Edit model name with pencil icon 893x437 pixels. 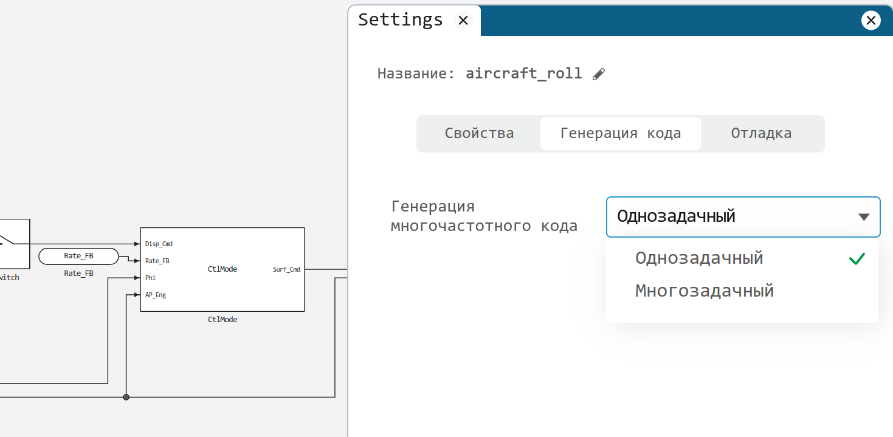(x=599, y=74)
